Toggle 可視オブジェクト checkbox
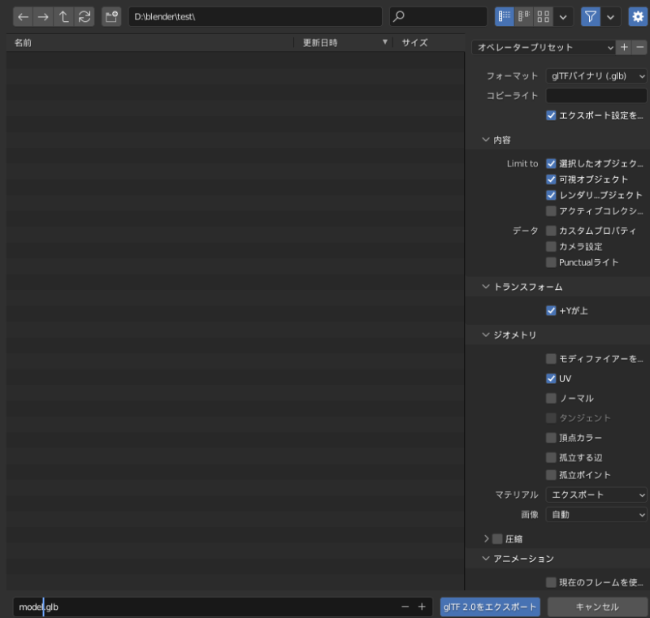The height and width of the screenshot is (618, 650). [551, 179]
